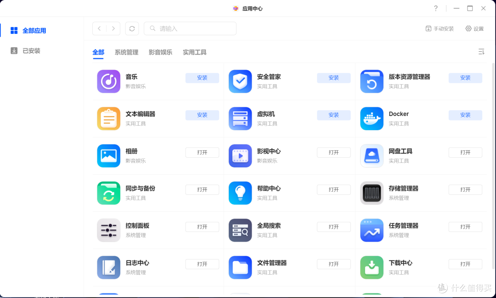496x298 pixels.
Task: Click the Docker whale icon
Action: (x=372, y=119)
